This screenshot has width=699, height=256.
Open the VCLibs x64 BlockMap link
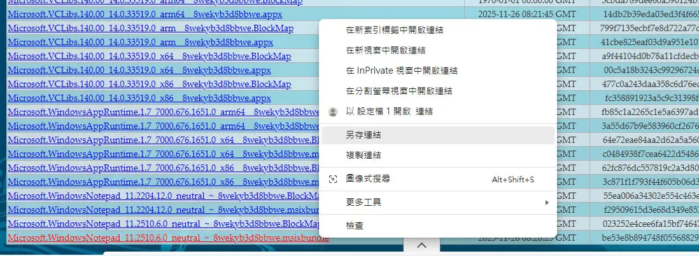tap(150, 56)
